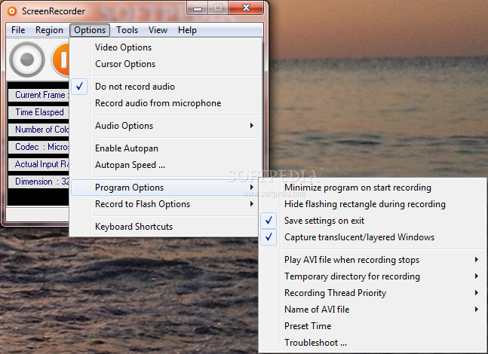This screenshot has width=488, height=354.
Task: Click the Codec status label
Action: click(x=38, y=147)
